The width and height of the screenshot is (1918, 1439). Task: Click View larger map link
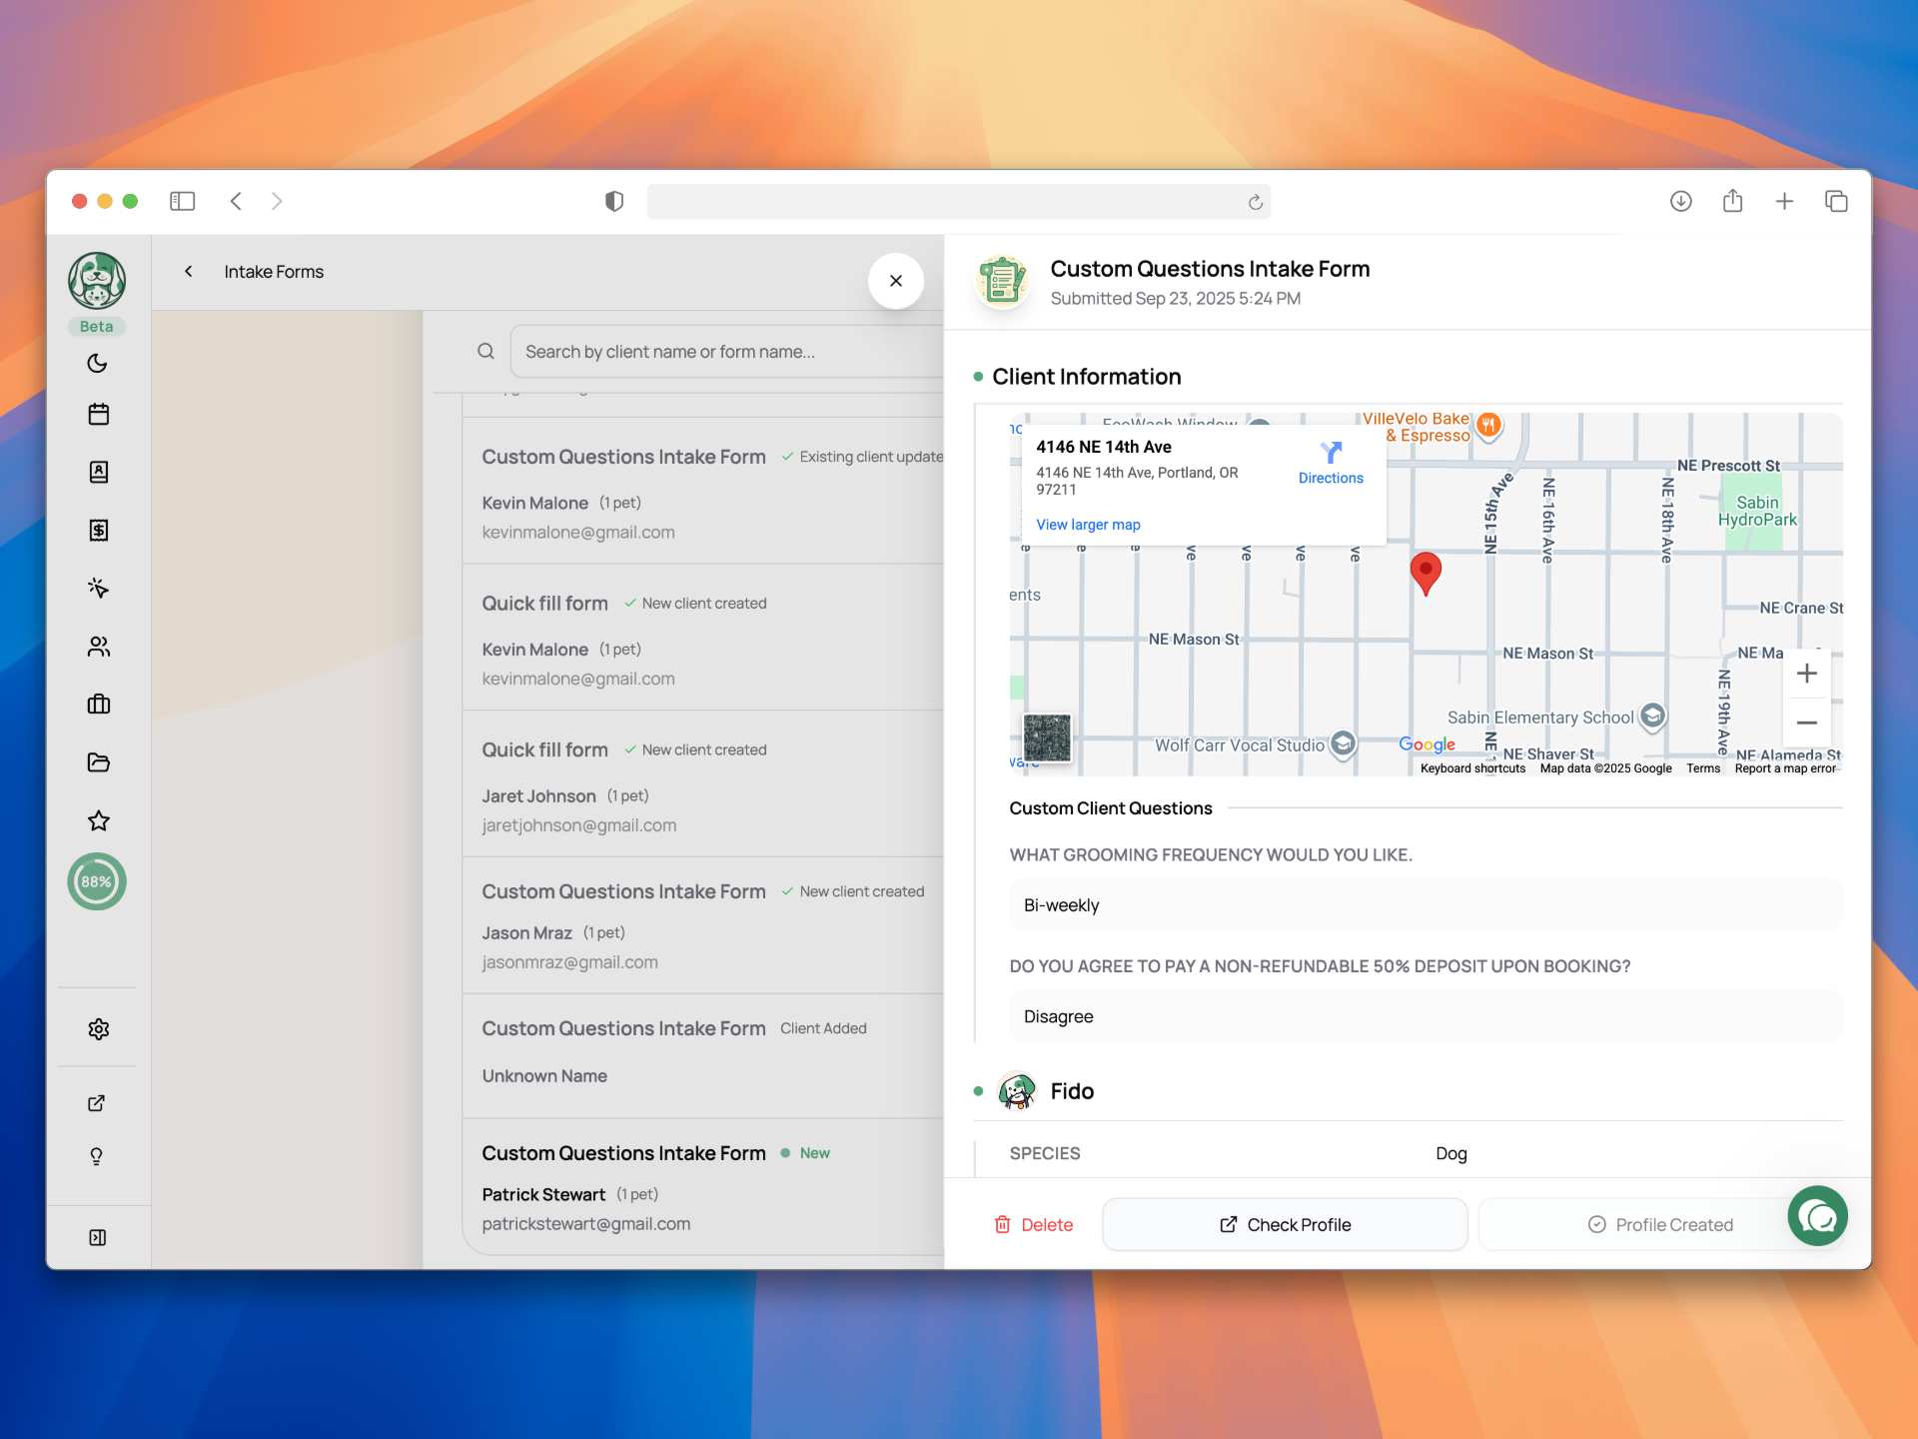1088,525
